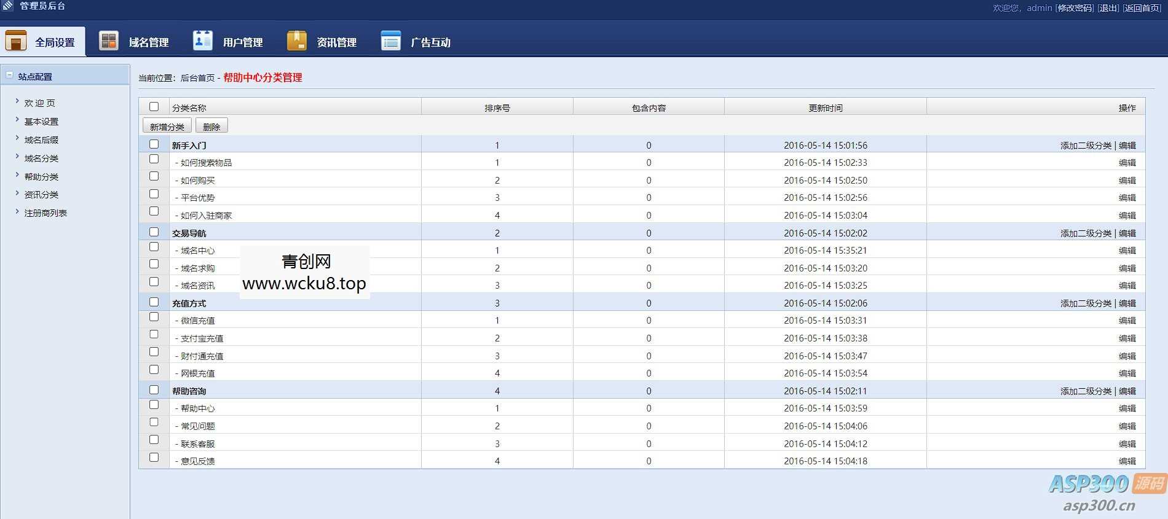Click the 资讯管理 yellow box icon
This screenshot has width=1168, height=519.
click(x=296, y=41)
